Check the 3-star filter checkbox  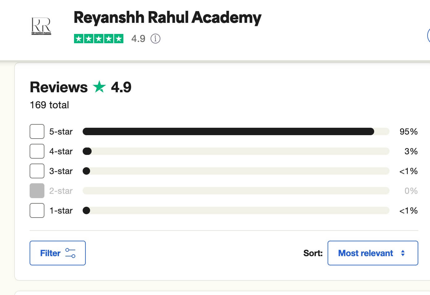pyautogui.click(x=37, y=171)
